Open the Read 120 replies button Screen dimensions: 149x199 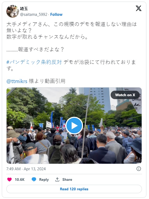(74, 189)
